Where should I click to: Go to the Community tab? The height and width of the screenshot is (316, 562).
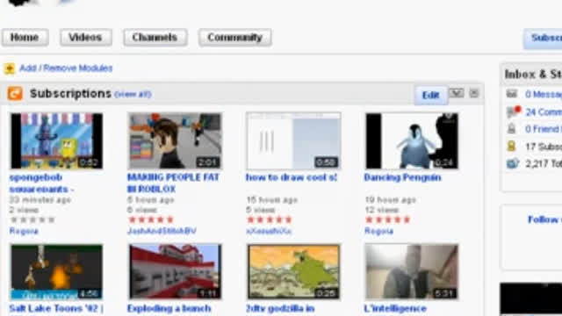(x=234, y=37)
